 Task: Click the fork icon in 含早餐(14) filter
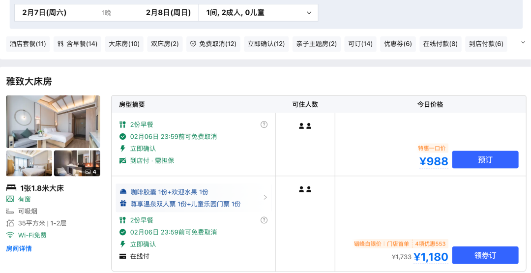[x=60, y=44]
